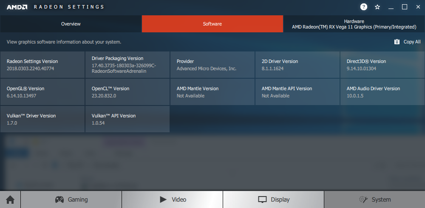Open the System section label
The width and height of the screenshot is (425, 208).
381,199
